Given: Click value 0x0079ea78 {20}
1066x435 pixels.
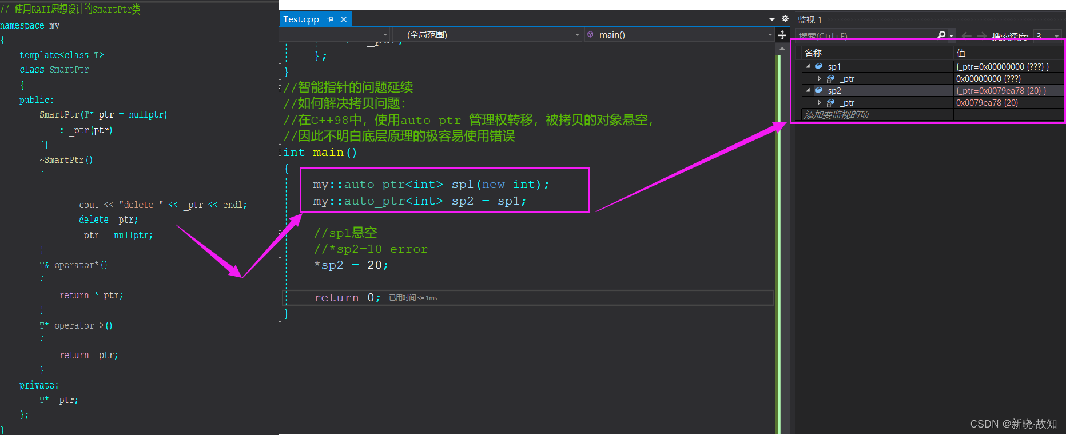Looking at the screenshot, I should tap(987, 103).
